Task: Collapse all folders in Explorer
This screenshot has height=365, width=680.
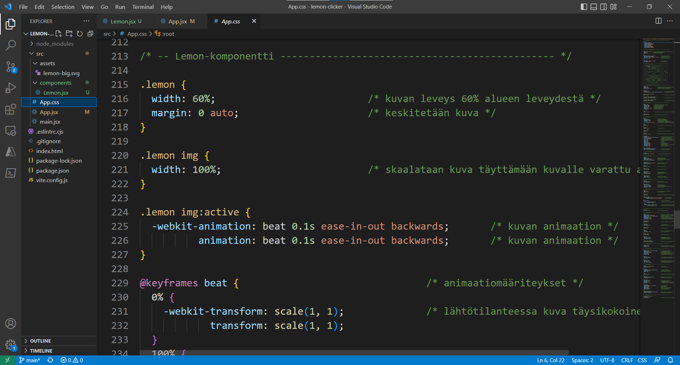Action: [x=90, y=34]
